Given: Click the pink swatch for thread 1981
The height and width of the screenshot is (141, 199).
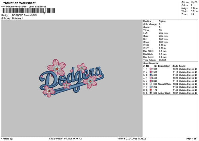Looking at the screenshot, I should [151, 69].
